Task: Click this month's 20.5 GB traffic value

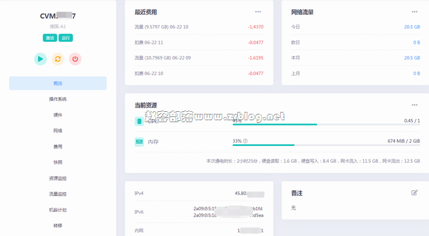Action: (412, 58)
